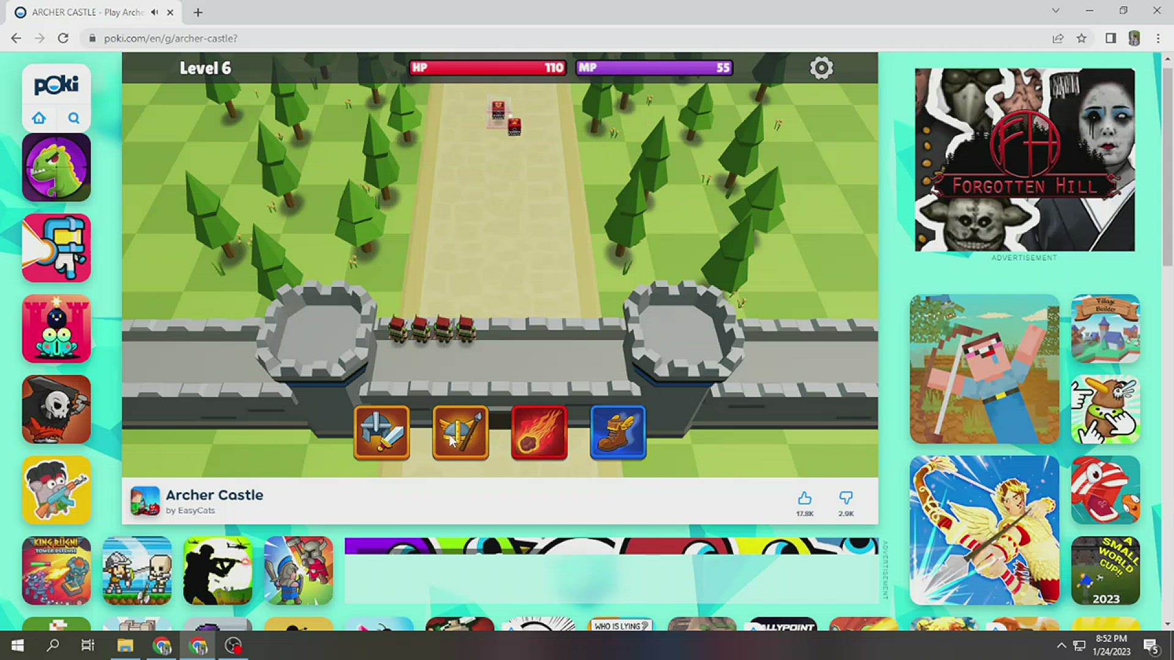The image size is (1174, 660).
Task: Click the red HP bar
Action: click(x=487, y=68)
